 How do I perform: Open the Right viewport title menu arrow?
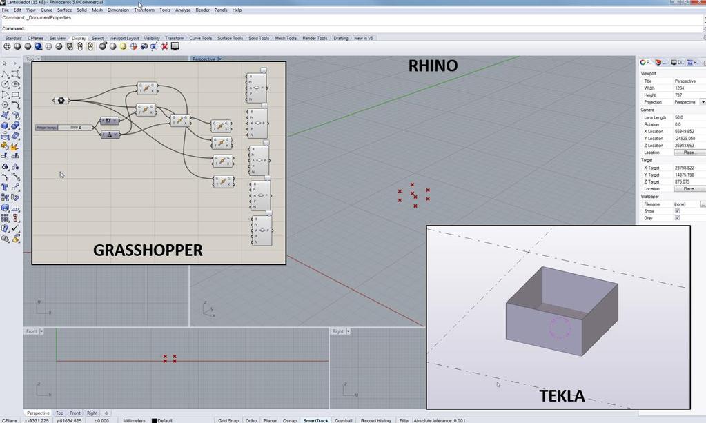point(348,331)
